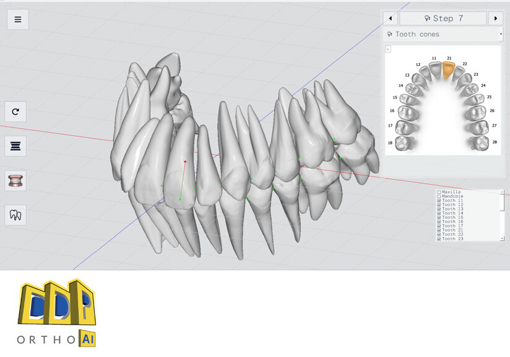Click the reset/rotate view icon

pos(15,112)
